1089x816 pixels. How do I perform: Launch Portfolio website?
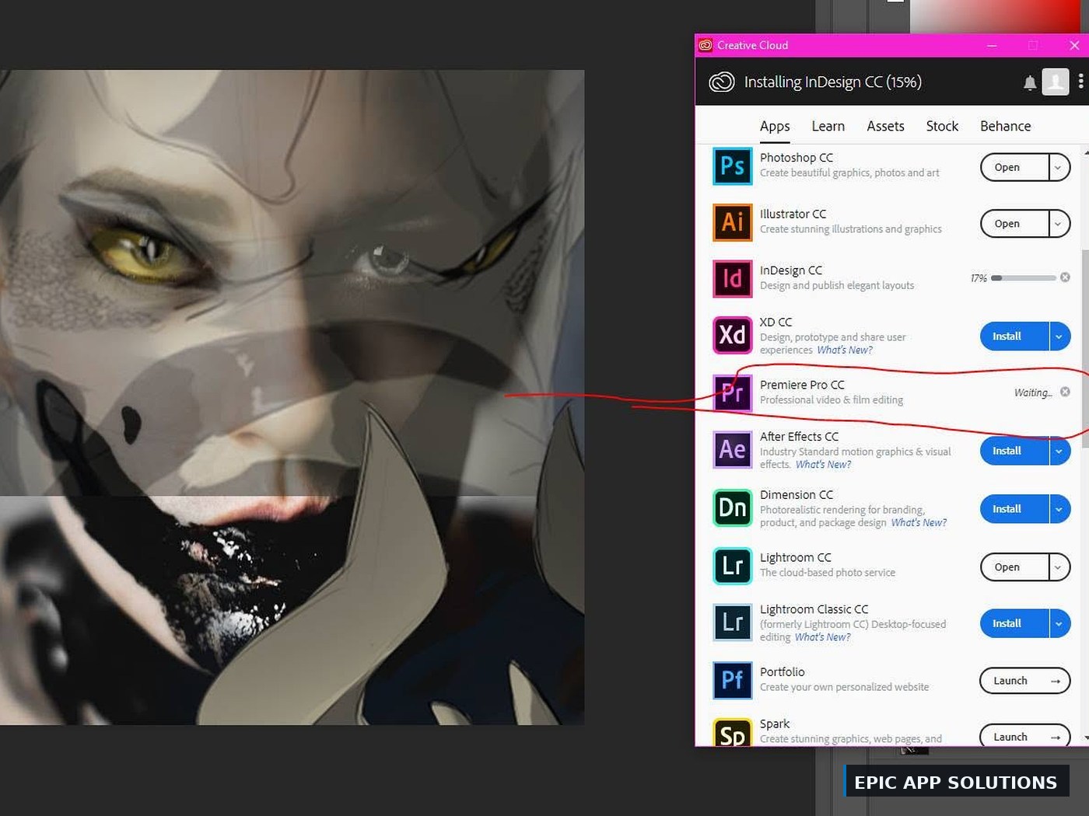pyautogui.click(x=1025, y=681)
